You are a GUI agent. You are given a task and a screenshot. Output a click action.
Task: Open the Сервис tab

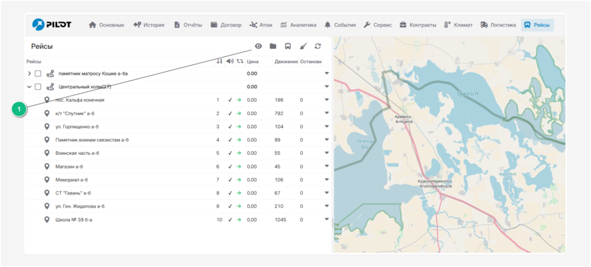tap(378, 25)
